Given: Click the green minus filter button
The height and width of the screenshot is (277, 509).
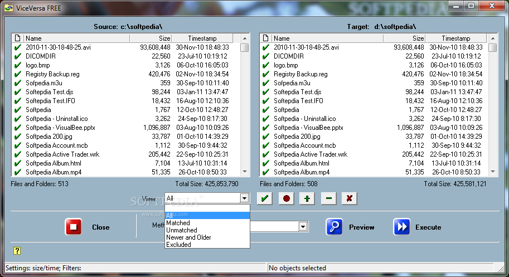Looking at the screenshot, I should click(x=328, y=198).
